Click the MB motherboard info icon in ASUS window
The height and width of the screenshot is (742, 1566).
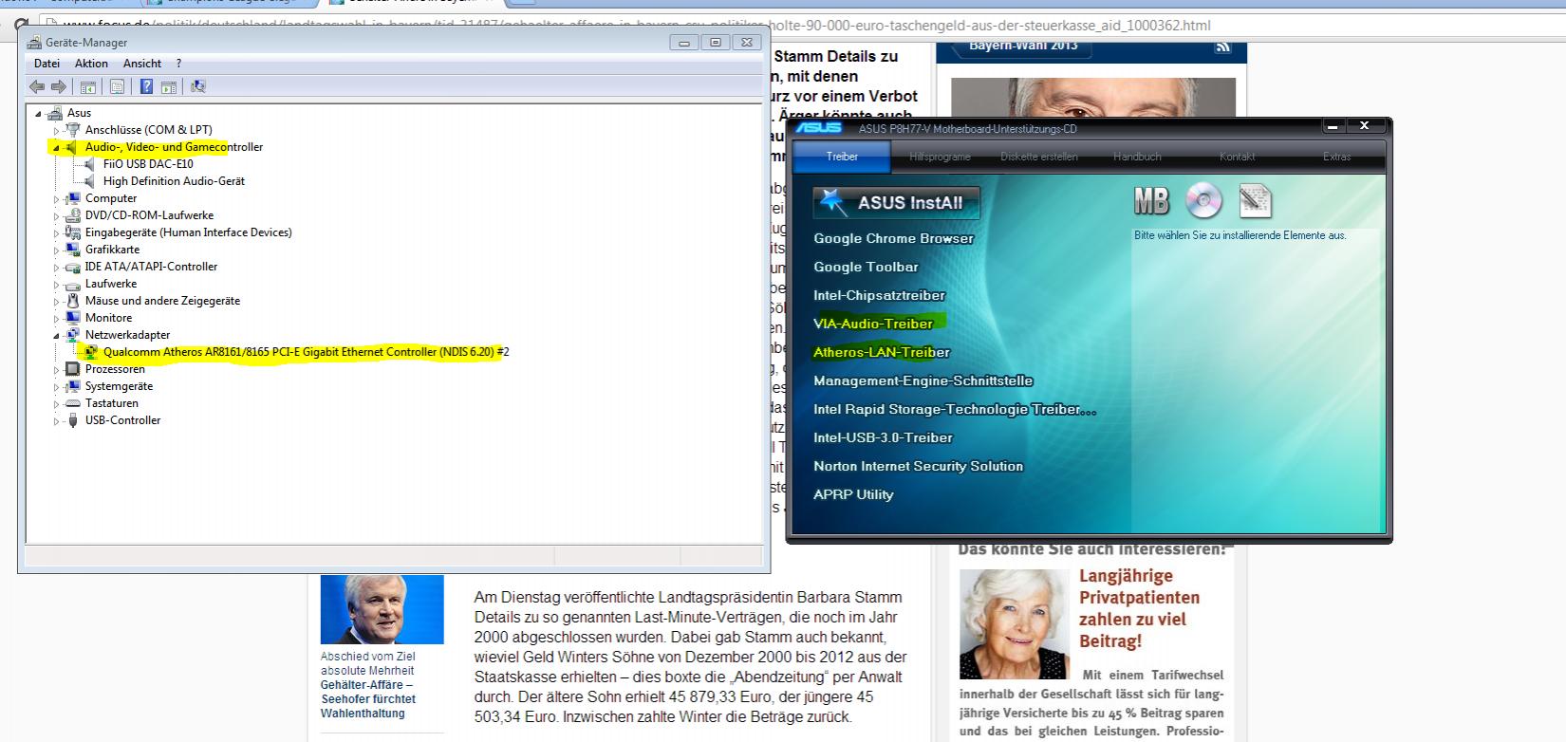(1151, 201)
